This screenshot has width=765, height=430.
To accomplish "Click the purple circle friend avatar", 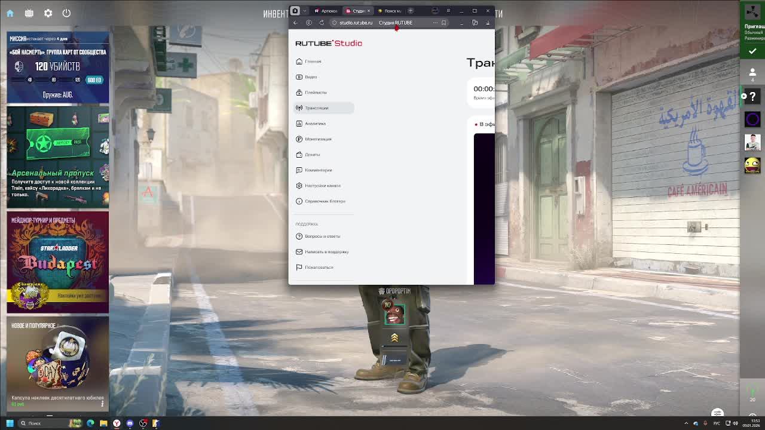I will click(x=752, y=119).
